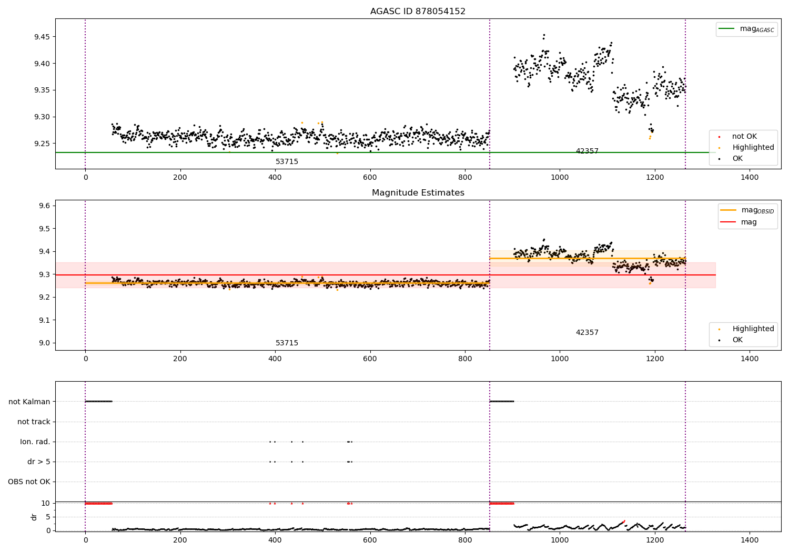This screenshot has width=789, height=552.
Task: Click the 9.4 y-axis tick in middle plot
Action: click(x=44, y=252)
